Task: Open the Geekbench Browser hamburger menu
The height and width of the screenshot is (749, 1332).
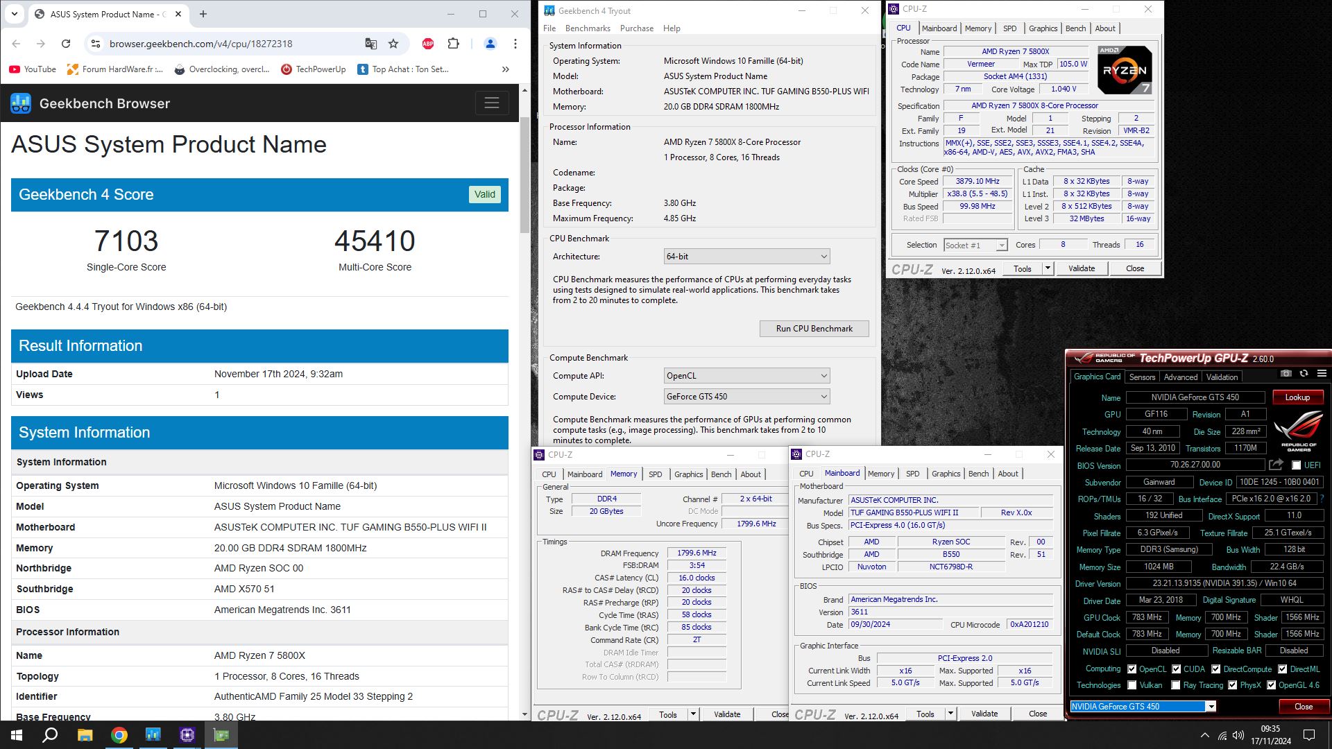Action: (492, 103)
